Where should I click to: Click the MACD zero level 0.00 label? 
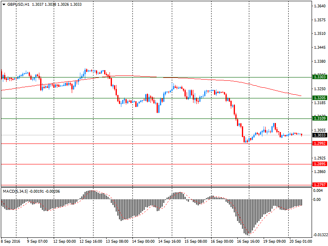[x=317, y=200]
